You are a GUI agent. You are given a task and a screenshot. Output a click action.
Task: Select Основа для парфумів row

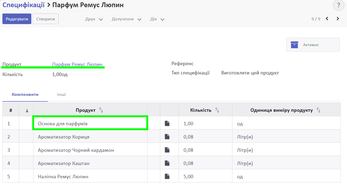tap(171, 123)
